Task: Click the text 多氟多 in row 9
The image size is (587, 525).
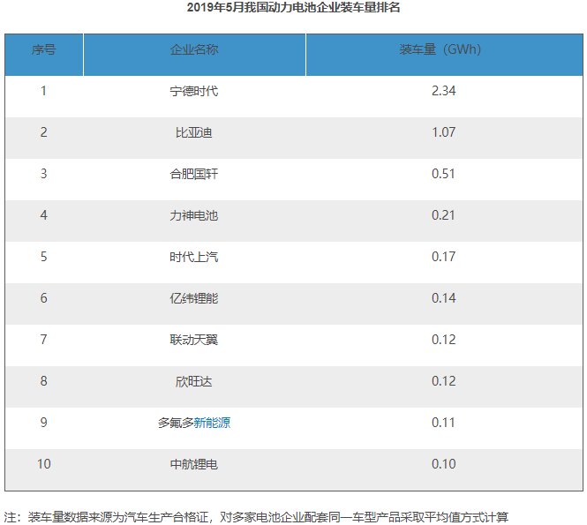Action: click(x=176, y=423)
